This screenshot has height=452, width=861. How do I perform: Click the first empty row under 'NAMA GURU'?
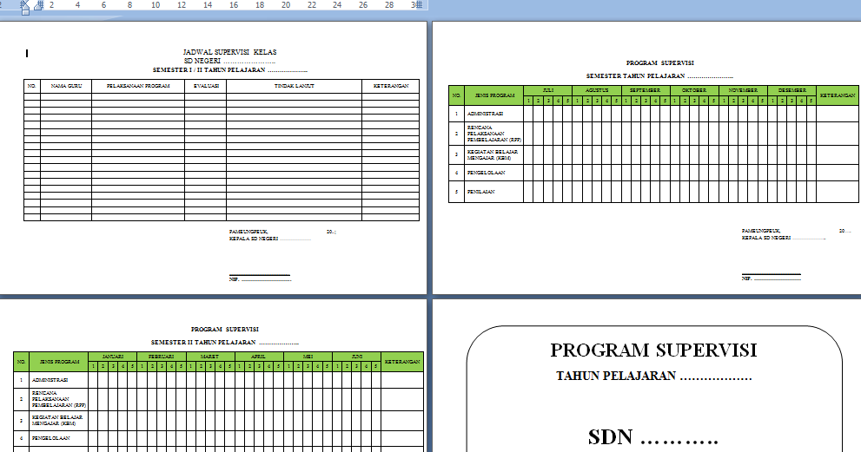coord(66,96)
